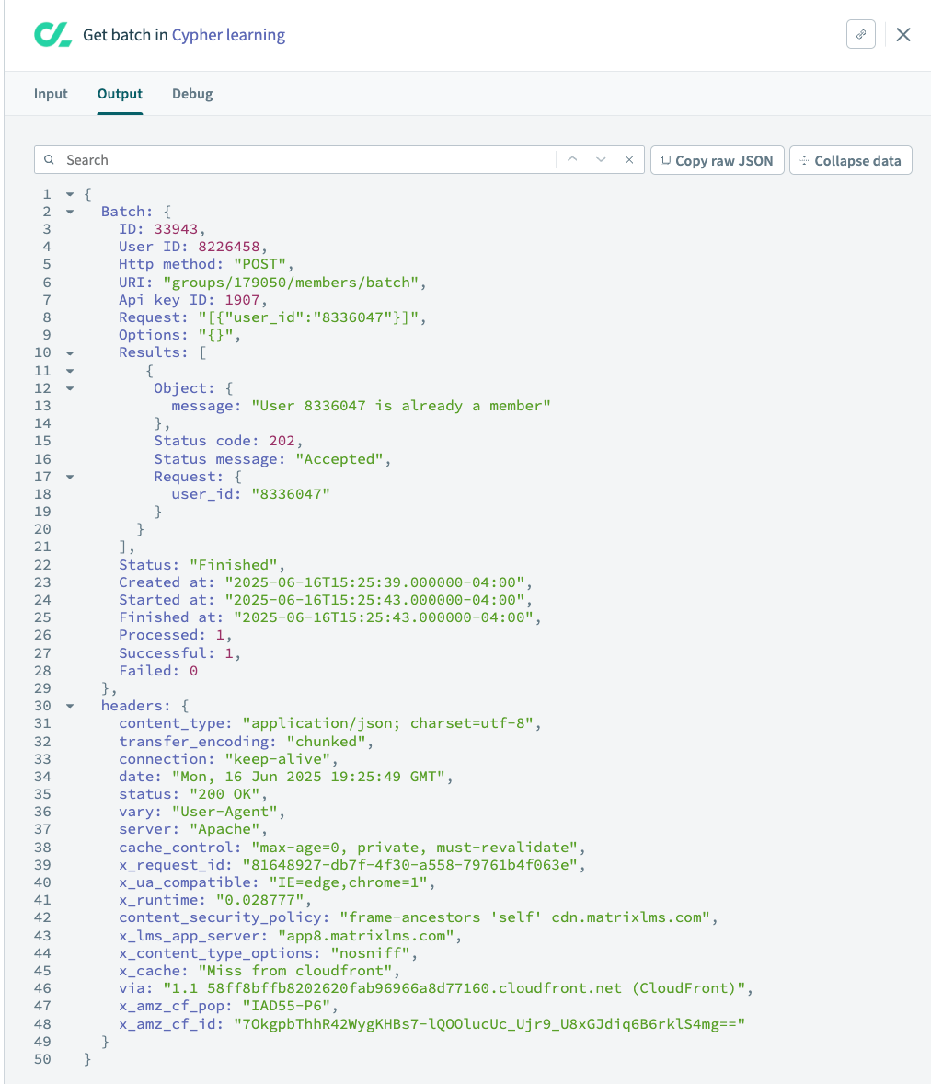
Task: Collapse the result item on line 11
Action: (70, 371)
